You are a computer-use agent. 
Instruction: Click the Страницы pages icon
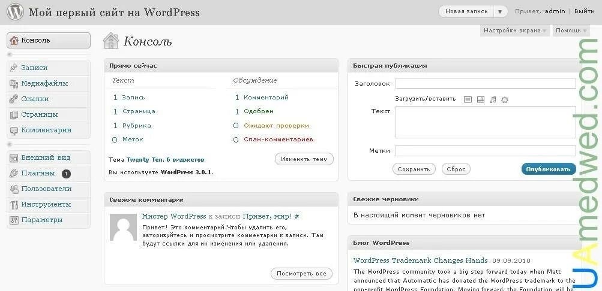pos(14,114)
